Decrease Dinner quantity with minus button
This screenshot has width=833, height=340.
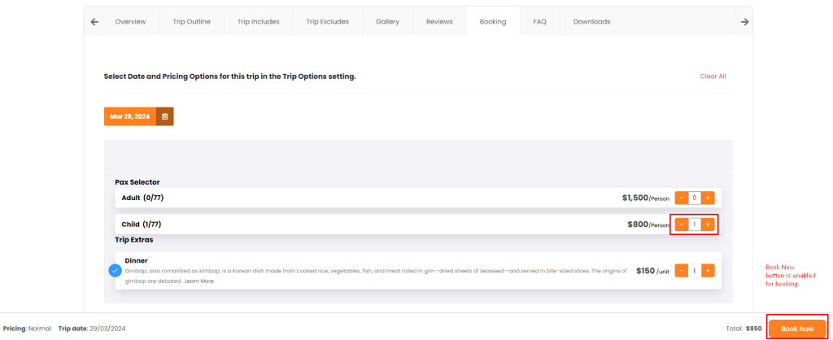681,270
